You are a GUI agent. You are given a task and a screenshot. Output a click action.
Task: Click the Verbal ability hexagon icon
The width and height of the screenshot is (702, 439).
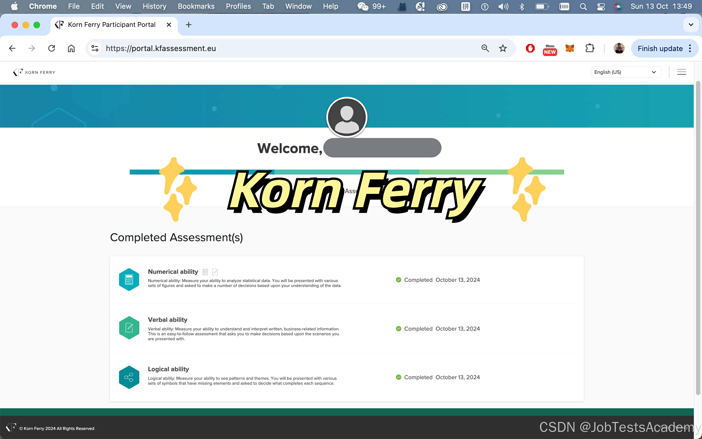(x=129, y=328)
